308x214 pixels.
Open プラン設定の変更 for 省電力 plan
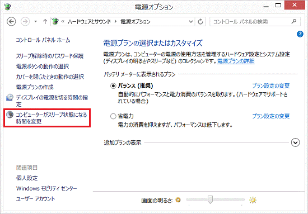(271, 116)
